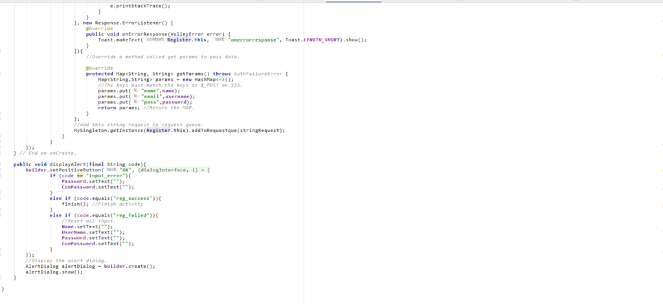Click the "reg_success" string literal
Viewport: 663px width, 304px height.
(135, 199)
